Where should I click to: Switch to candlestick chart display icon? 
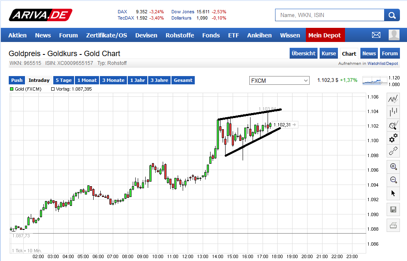pos(393,111)
